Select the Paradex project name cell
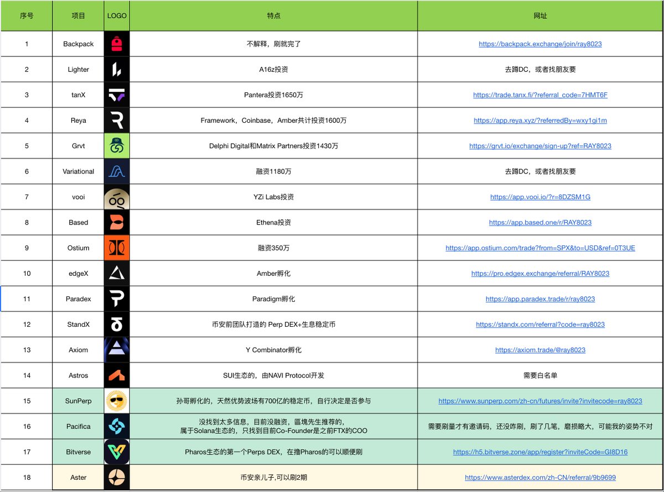The width and height of the screenshot is (664, 492). (78, 299)
